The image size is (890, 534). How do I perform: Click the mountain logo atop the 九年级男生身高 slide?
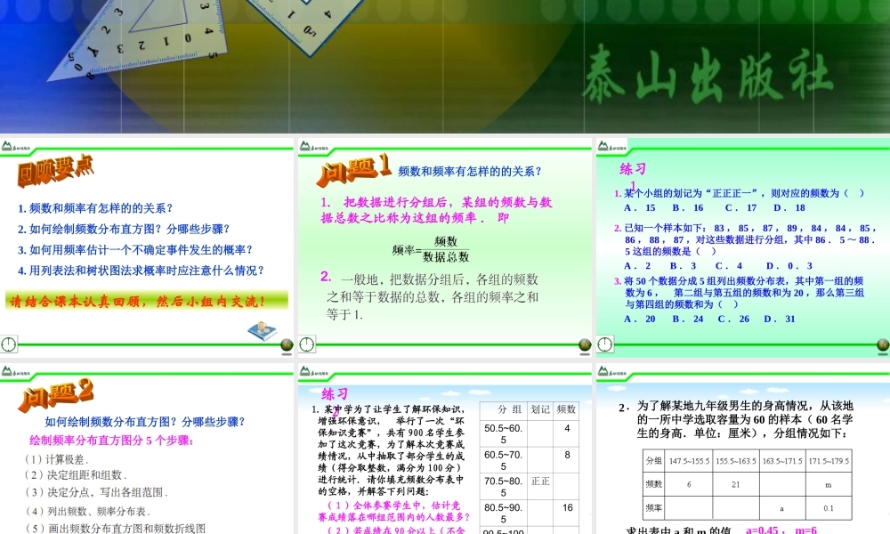pos(612,372)
